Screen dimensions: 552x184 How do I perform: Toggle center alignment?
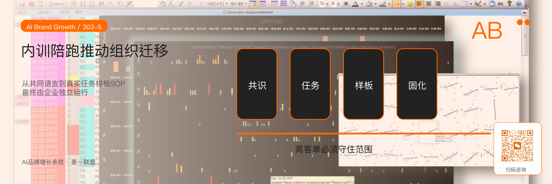tap(428, 4)
